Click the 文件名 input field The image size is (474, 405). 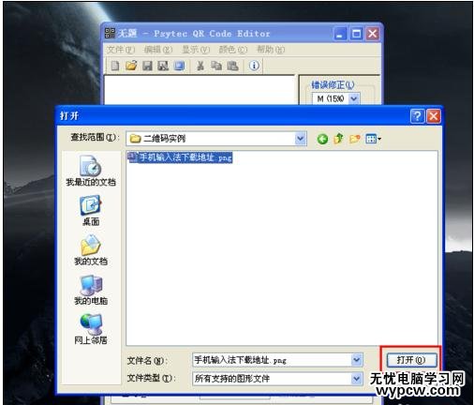(x=272, y=360)
